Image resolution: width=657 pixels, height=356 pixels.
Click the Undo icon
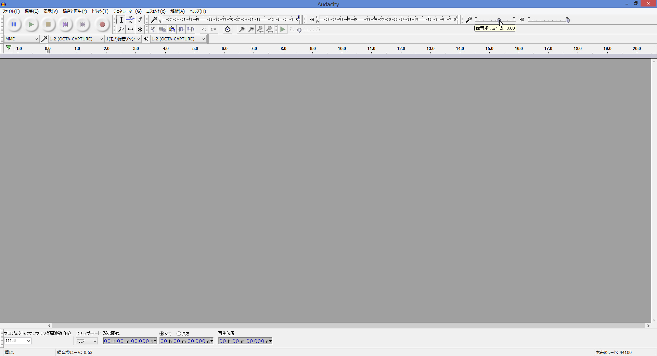pyautogui.click(x=204, y=29)
